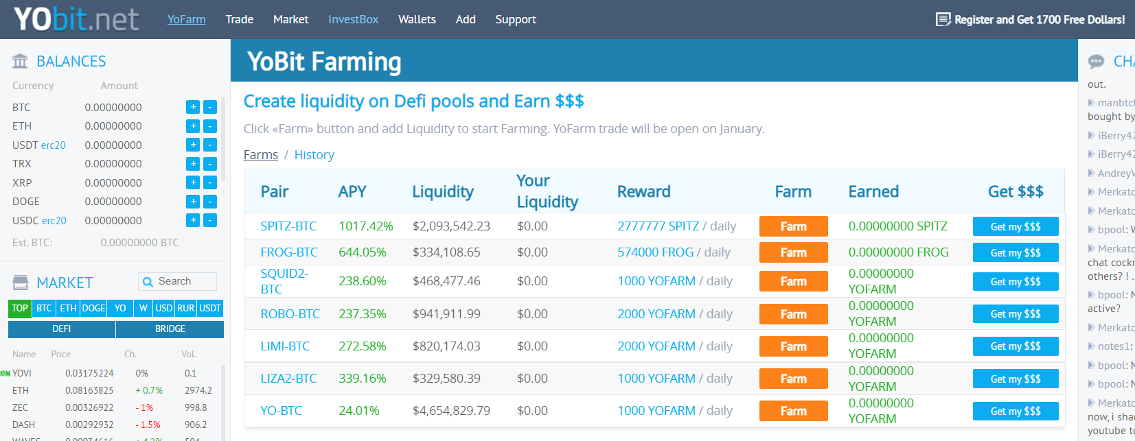Click the plus icon for XRP
The image size is (1135, 441).
point(193,182)
